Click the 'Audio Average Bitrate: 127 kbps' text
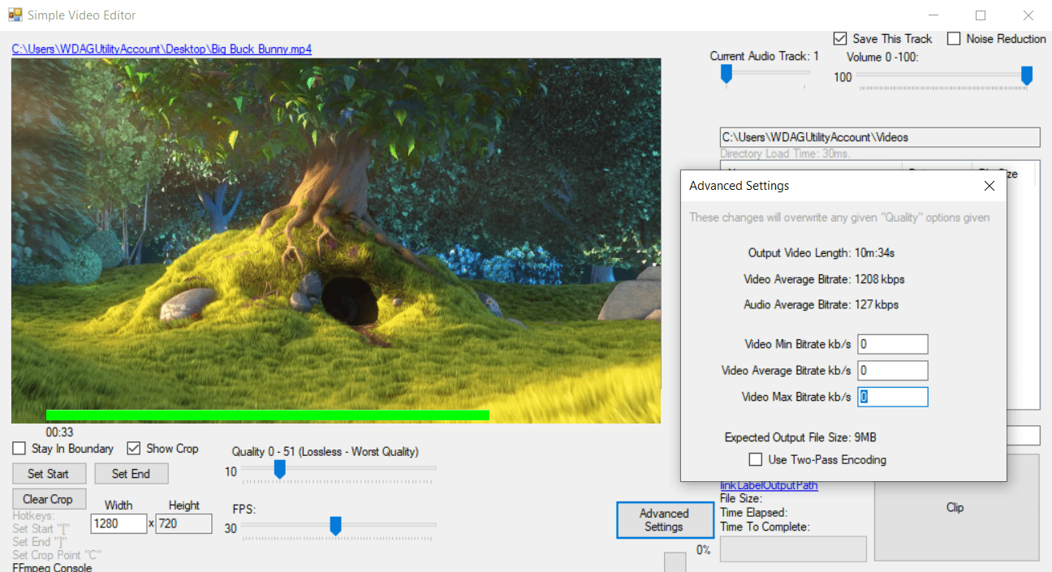Screen dimensions: 1052x572 coord(821,305)
